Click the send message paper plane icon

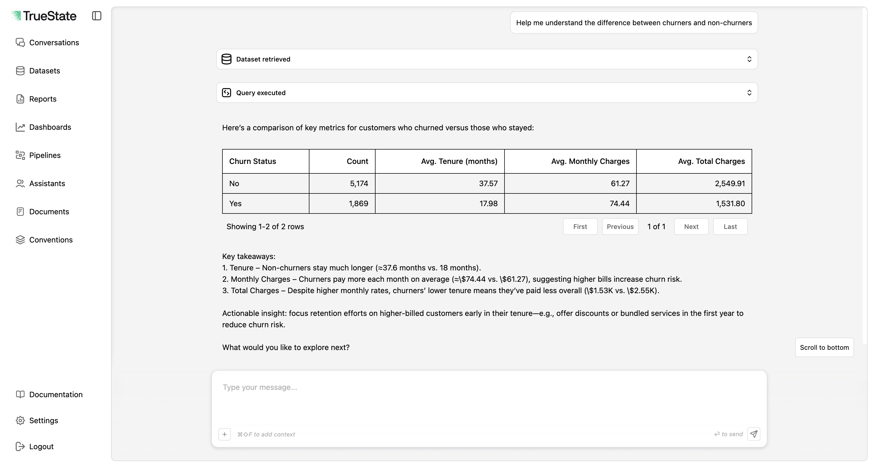(754, 434)
